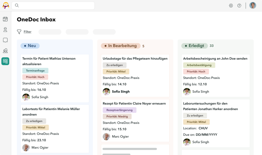Open the Arbeitsbescheinigung an John Doe card title
262x155 pixels.
coord(215,59)
